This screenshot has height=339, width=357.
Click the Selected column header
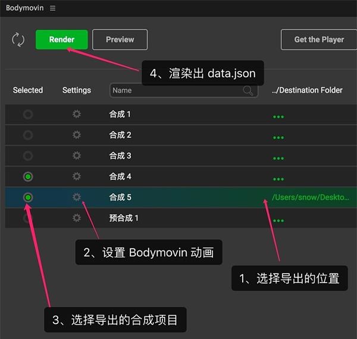pyautogui.click(x=28, y=90)
